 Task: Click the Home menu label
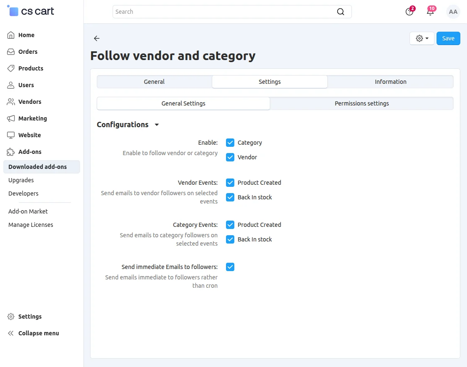coord(26,35)
